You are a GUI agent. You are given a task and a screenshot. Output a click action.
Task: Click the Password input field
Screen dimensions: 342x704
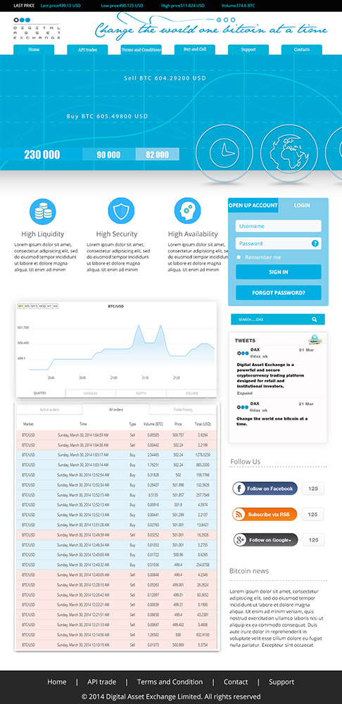click(x=278, y=244)
